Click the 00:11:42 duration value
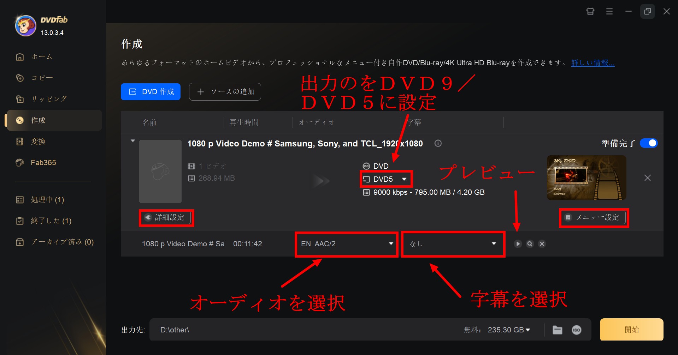 point(248,244)
